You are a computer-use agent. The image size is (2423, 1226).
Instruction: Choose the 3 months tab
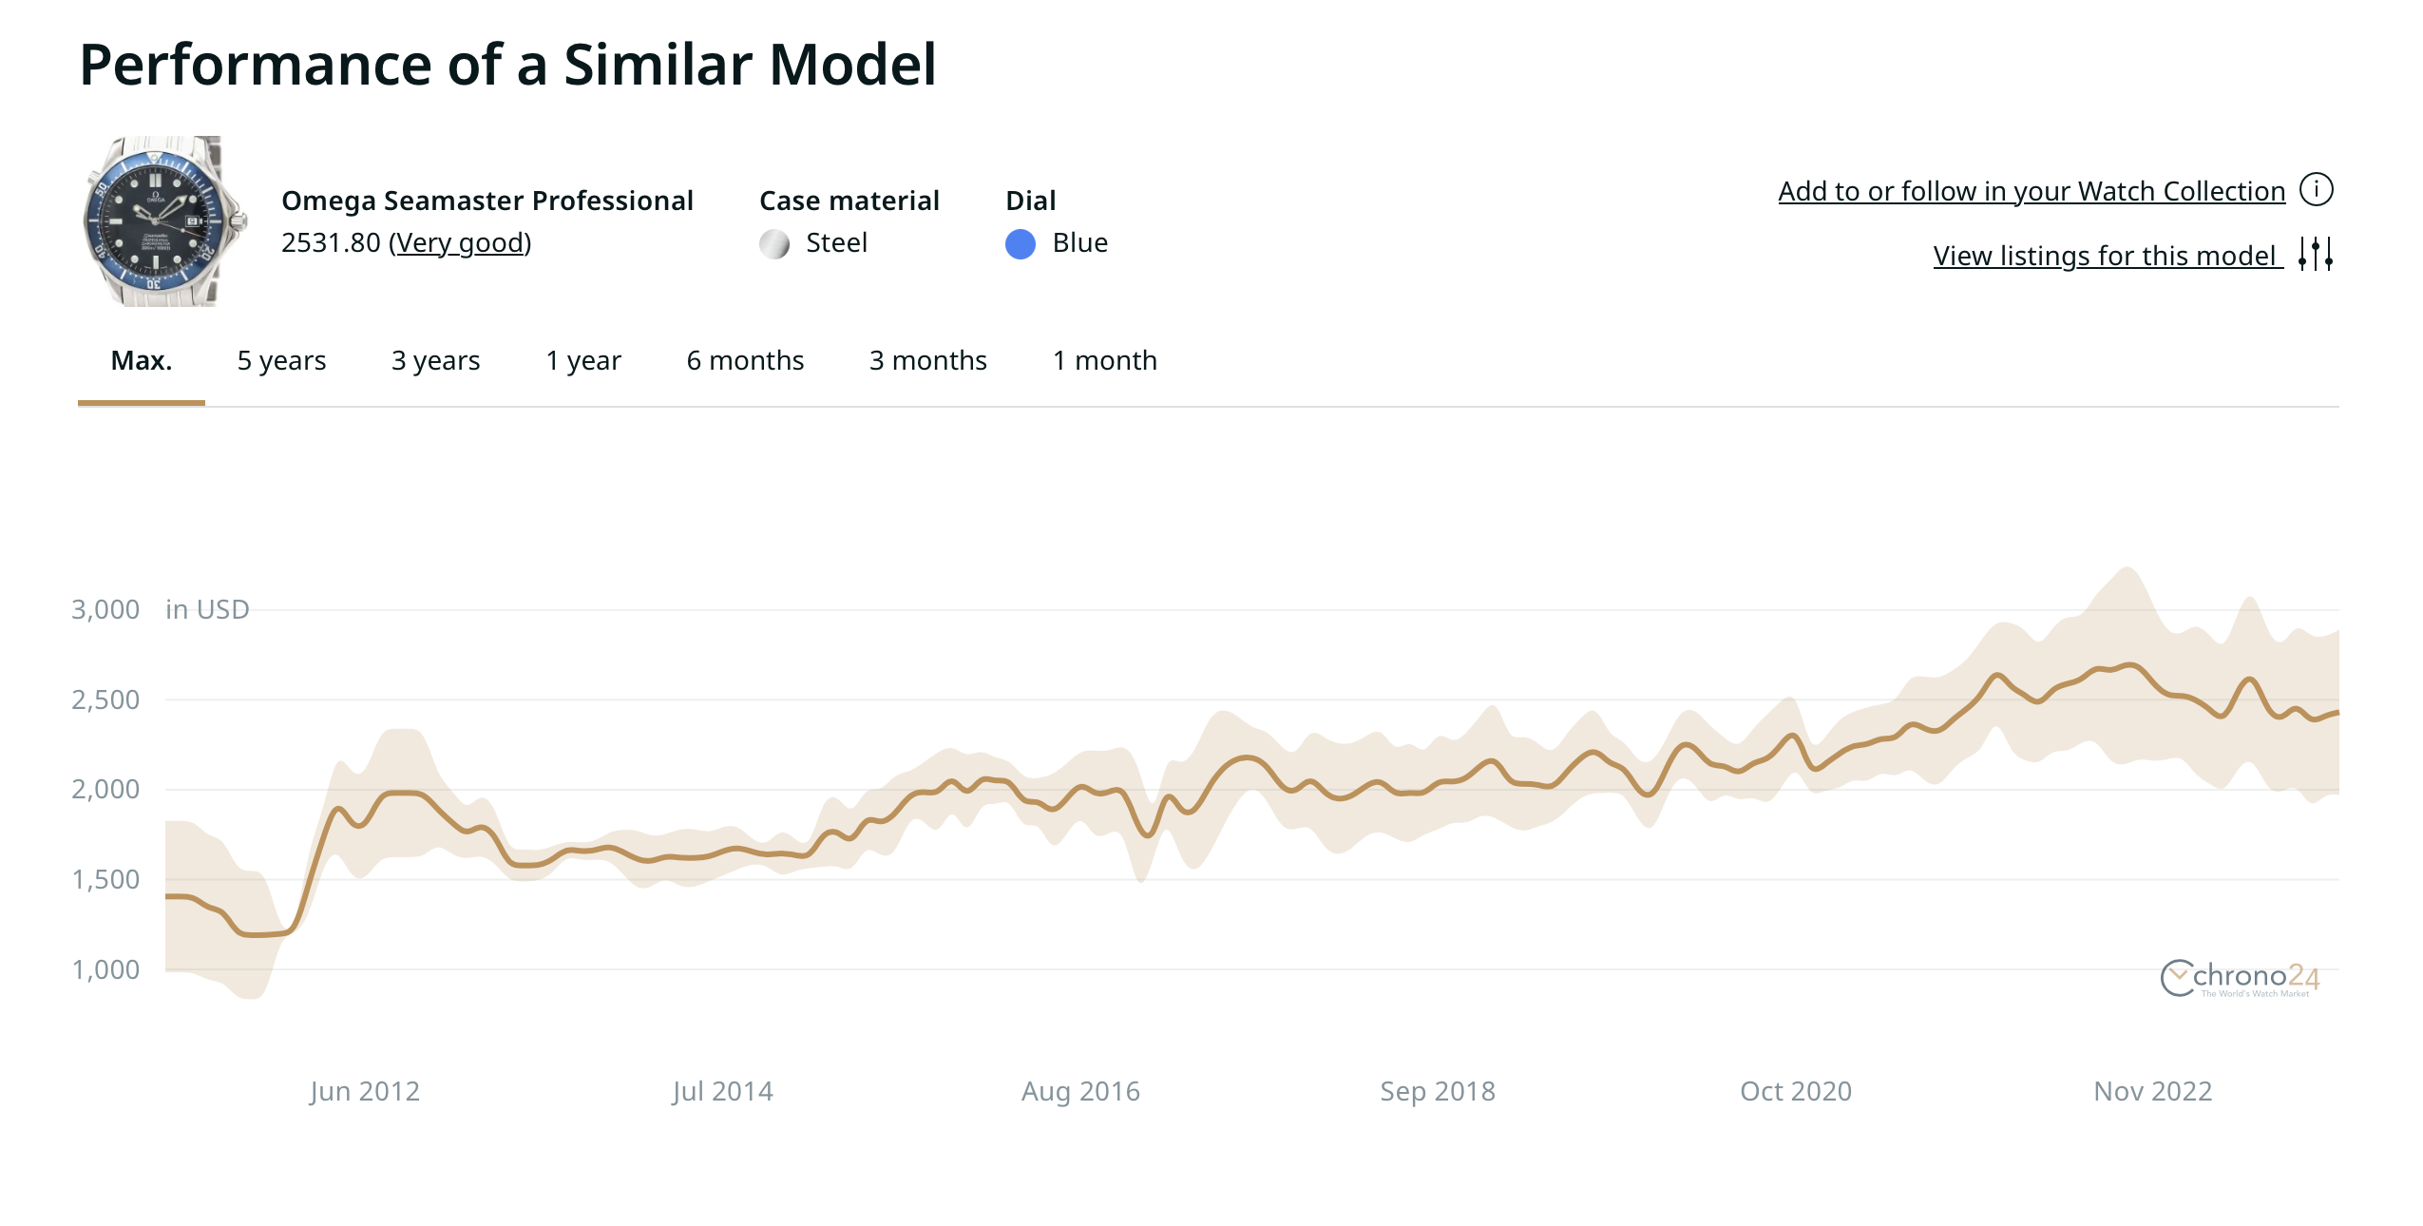coord(927,361)
